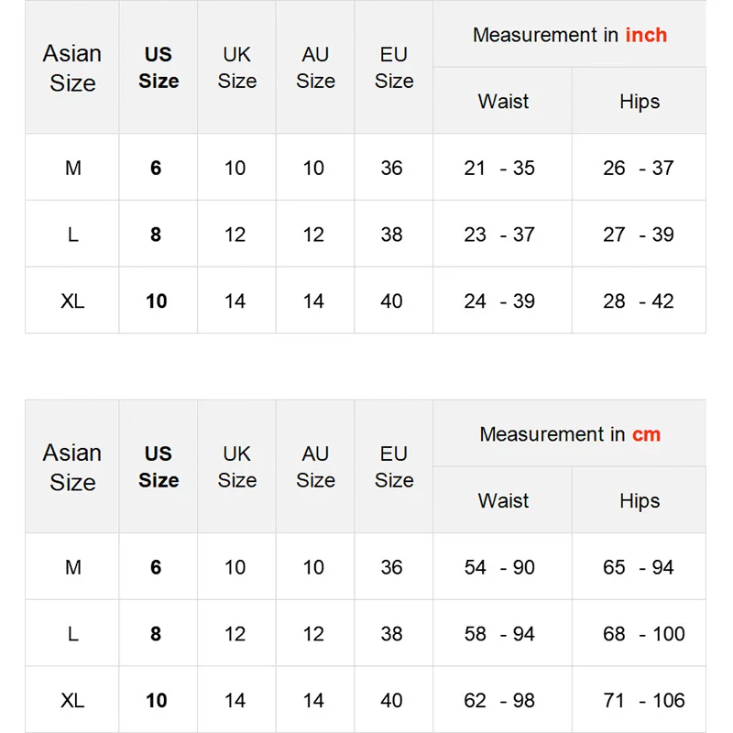Click the hips value "68 - 100" cell
733x733 pixels.
[643, 634]
